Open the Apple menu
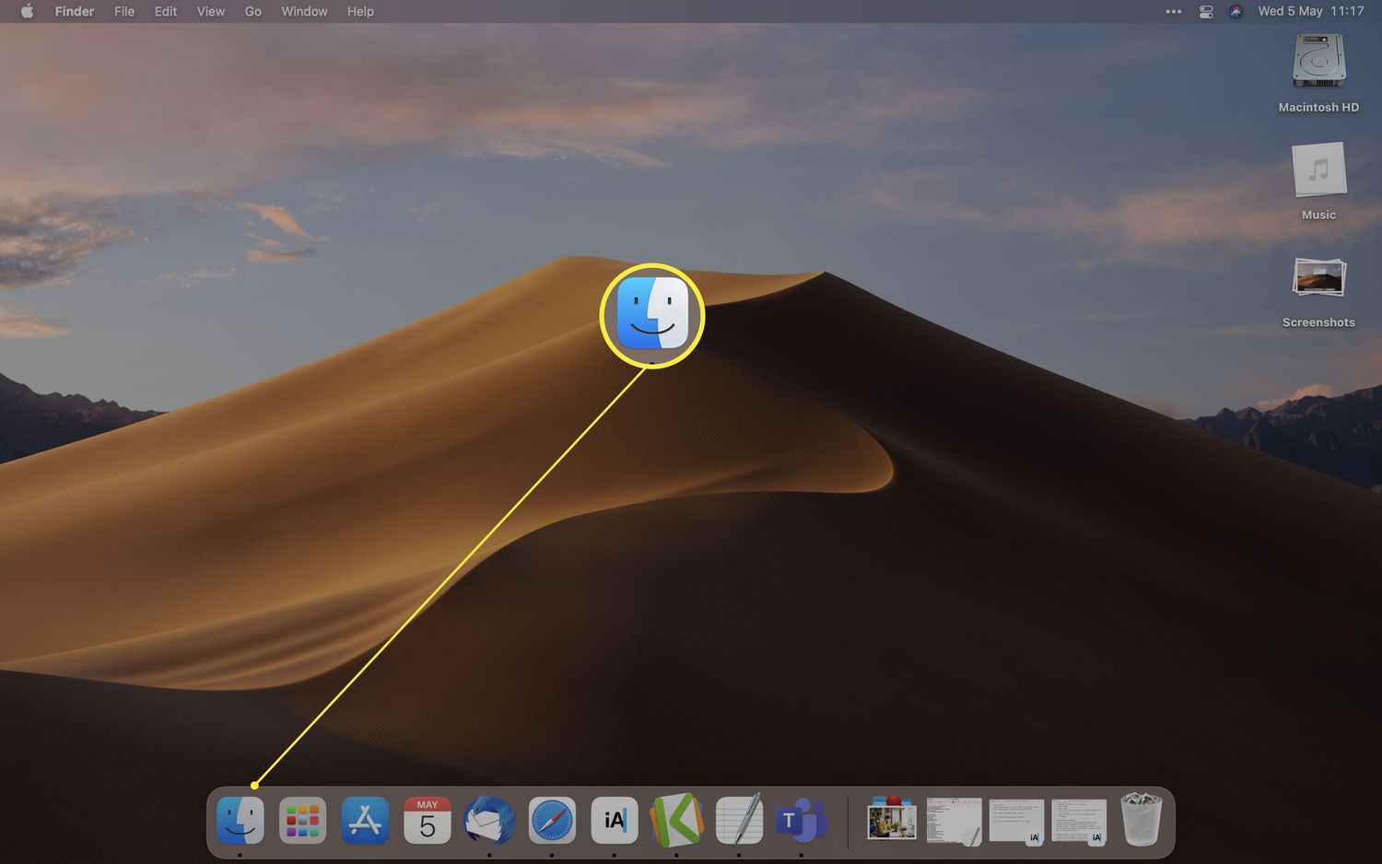The width and height of the screenshot is (1382, 864). 27,11
